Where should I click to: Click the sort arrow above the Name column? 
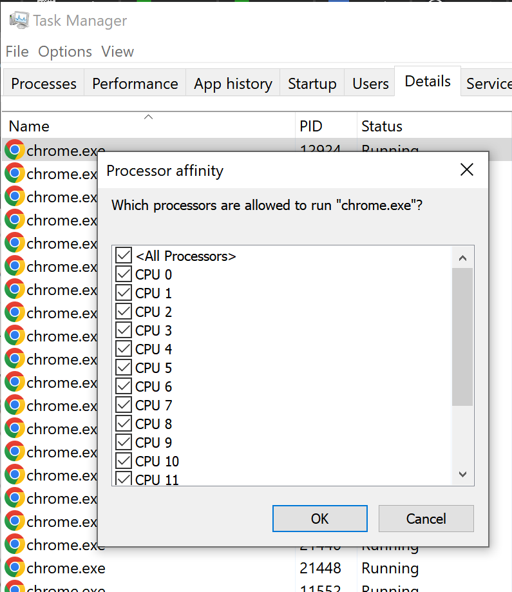(149, 117)
